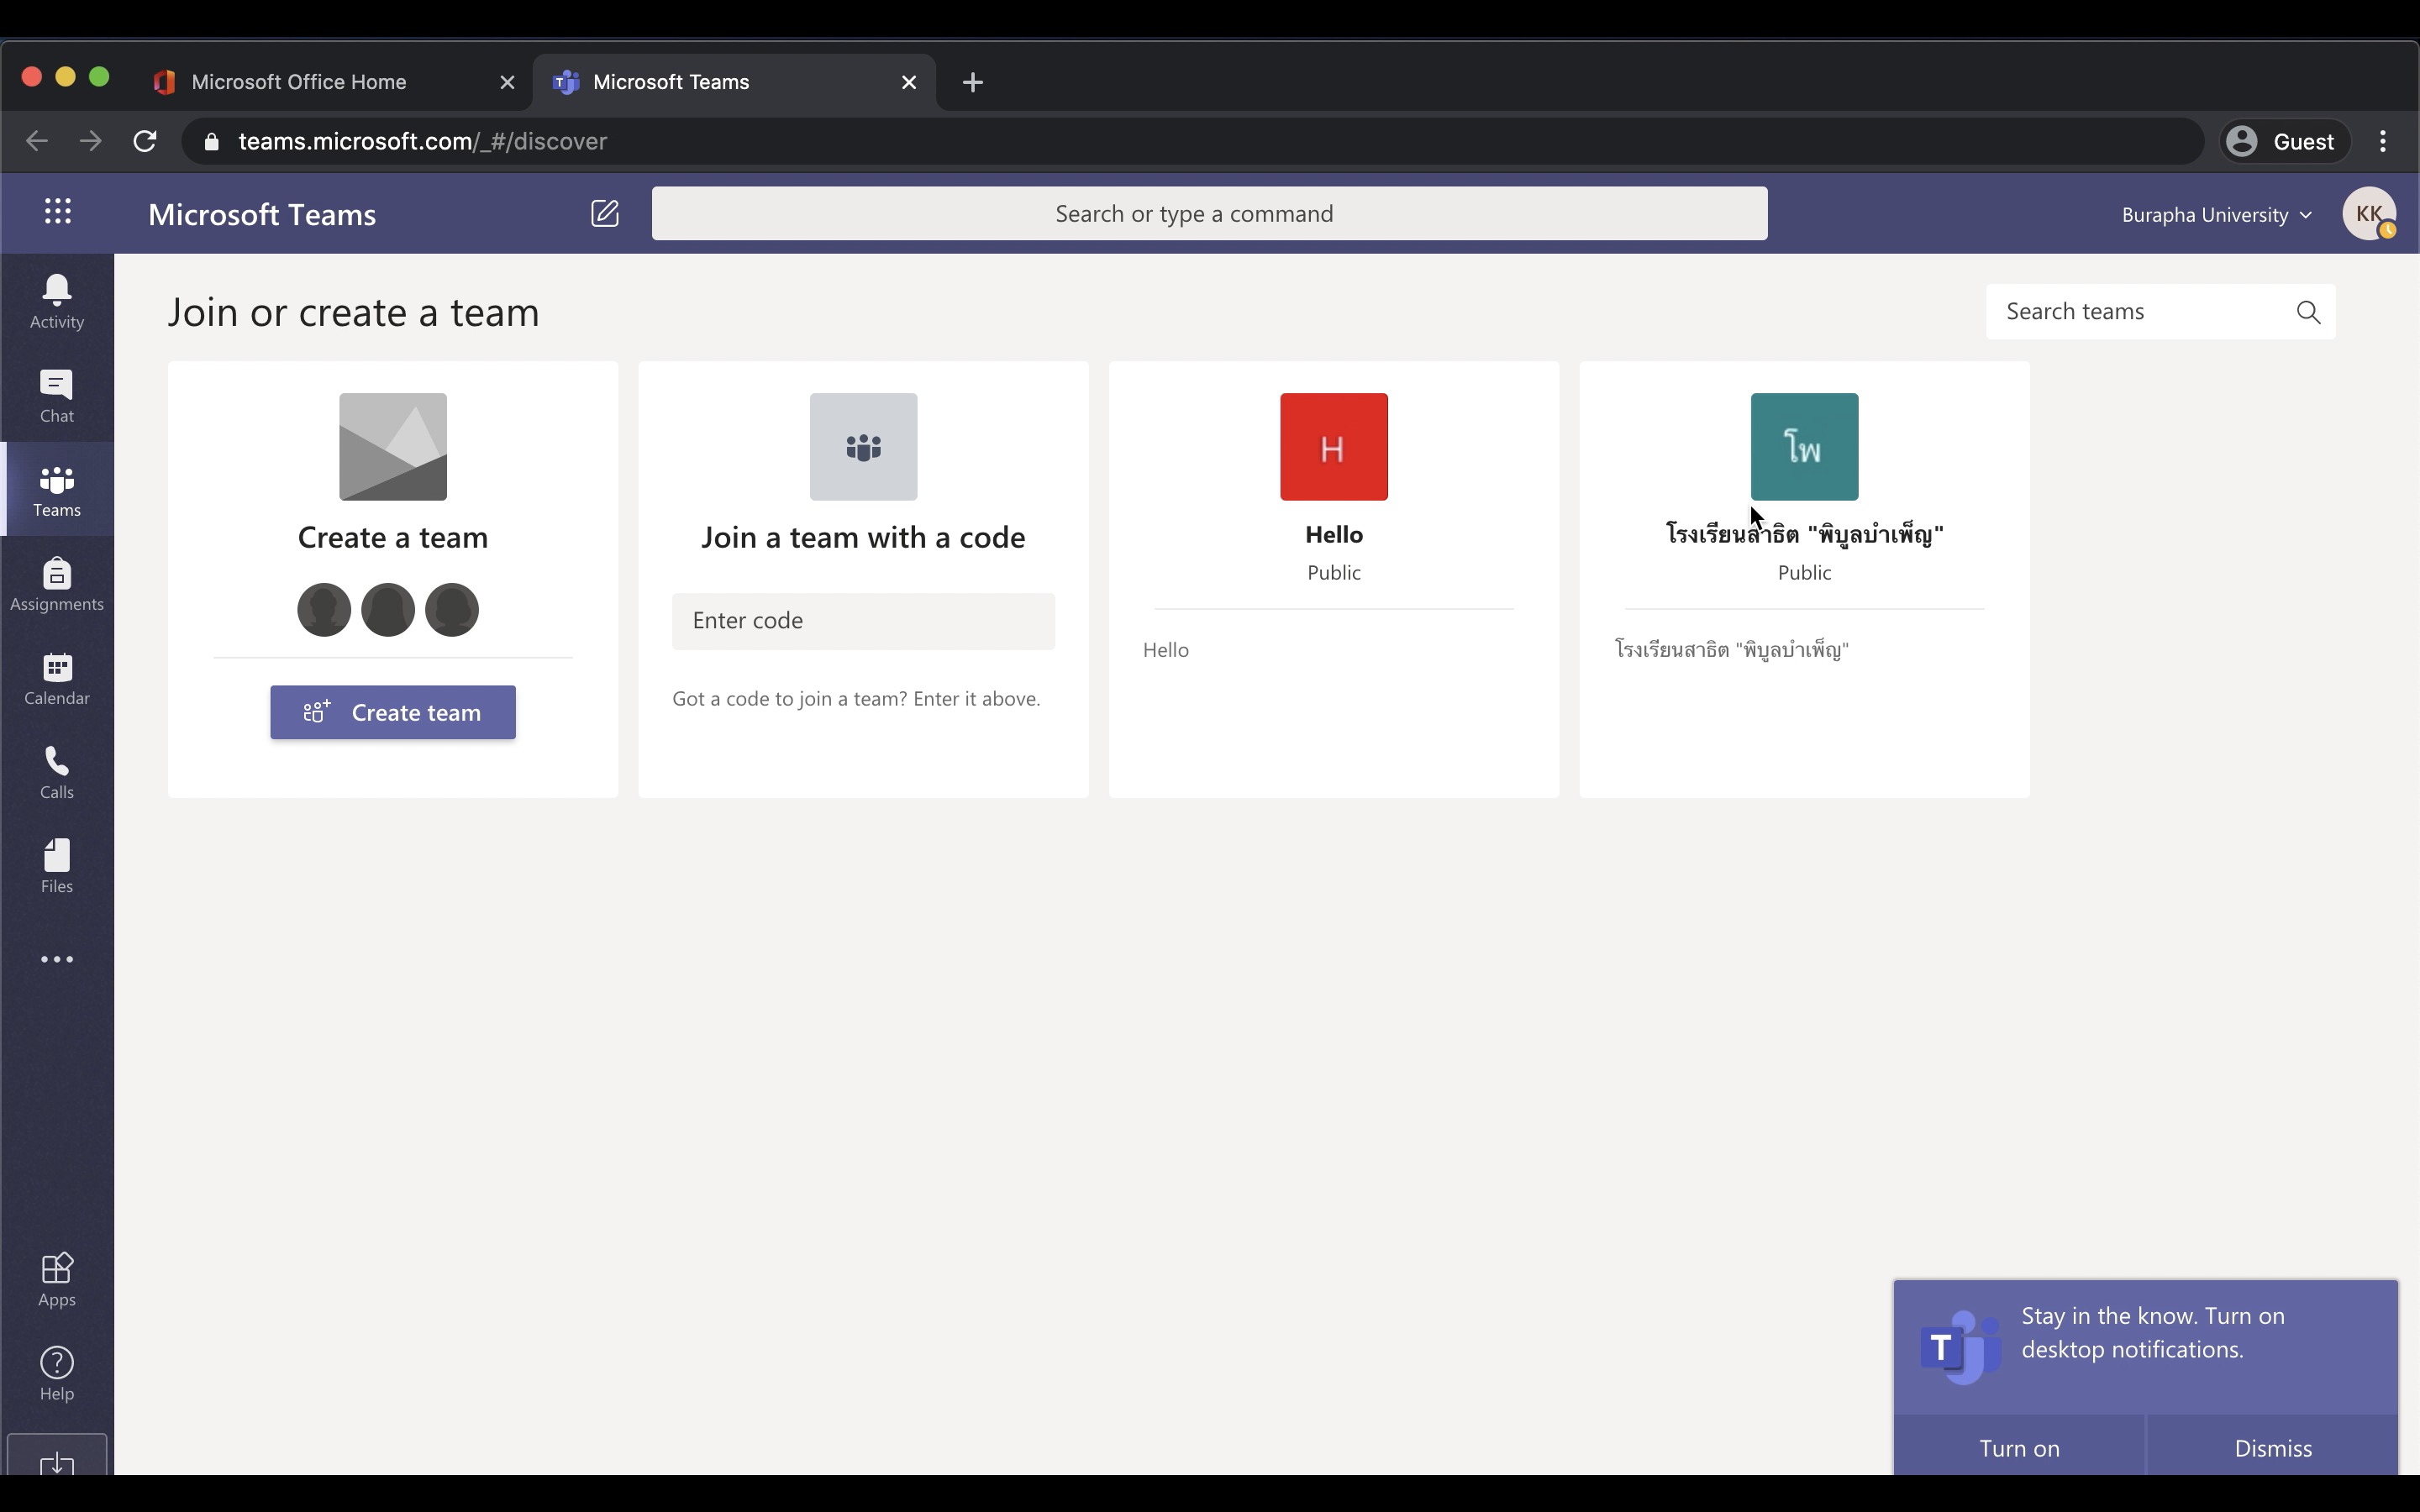Click the Microsoft Teams header title
The image size is (2420, 1512).
point(262,214)
